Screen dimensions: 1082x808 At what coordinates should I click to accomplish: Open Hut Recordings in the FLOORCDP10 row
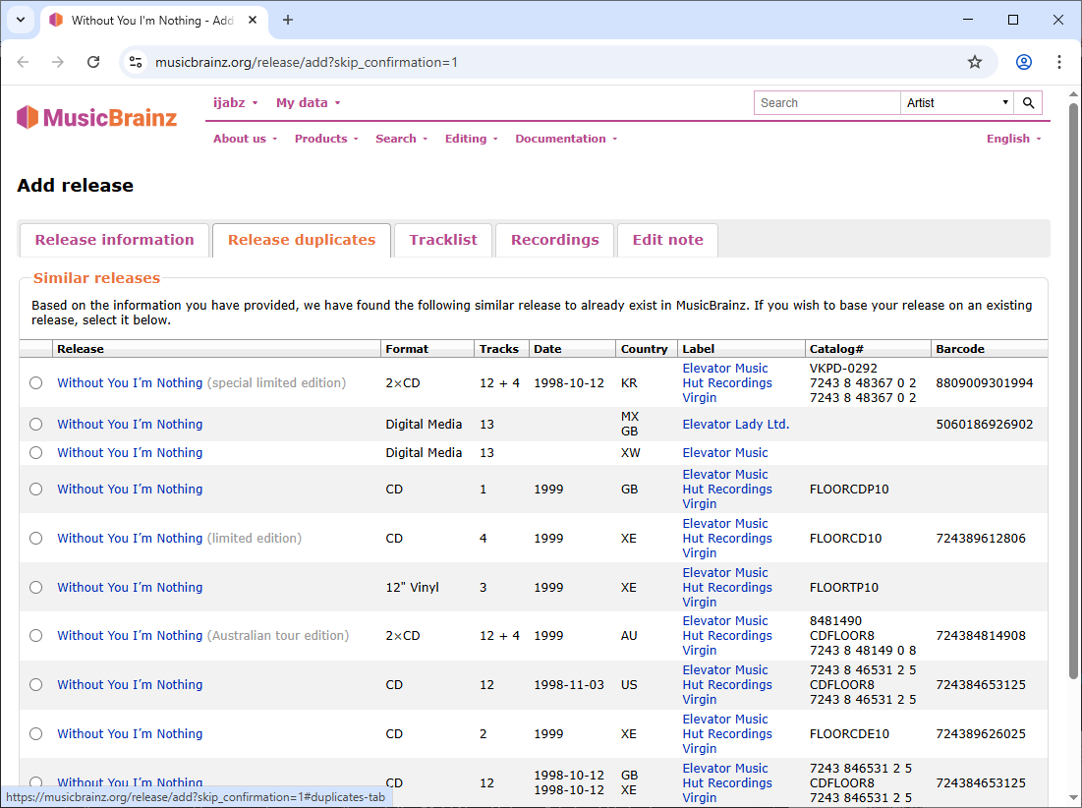[x=727, y=490]
